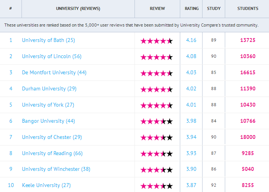Click the star rating for University of Bath

[x=157, y=41]
